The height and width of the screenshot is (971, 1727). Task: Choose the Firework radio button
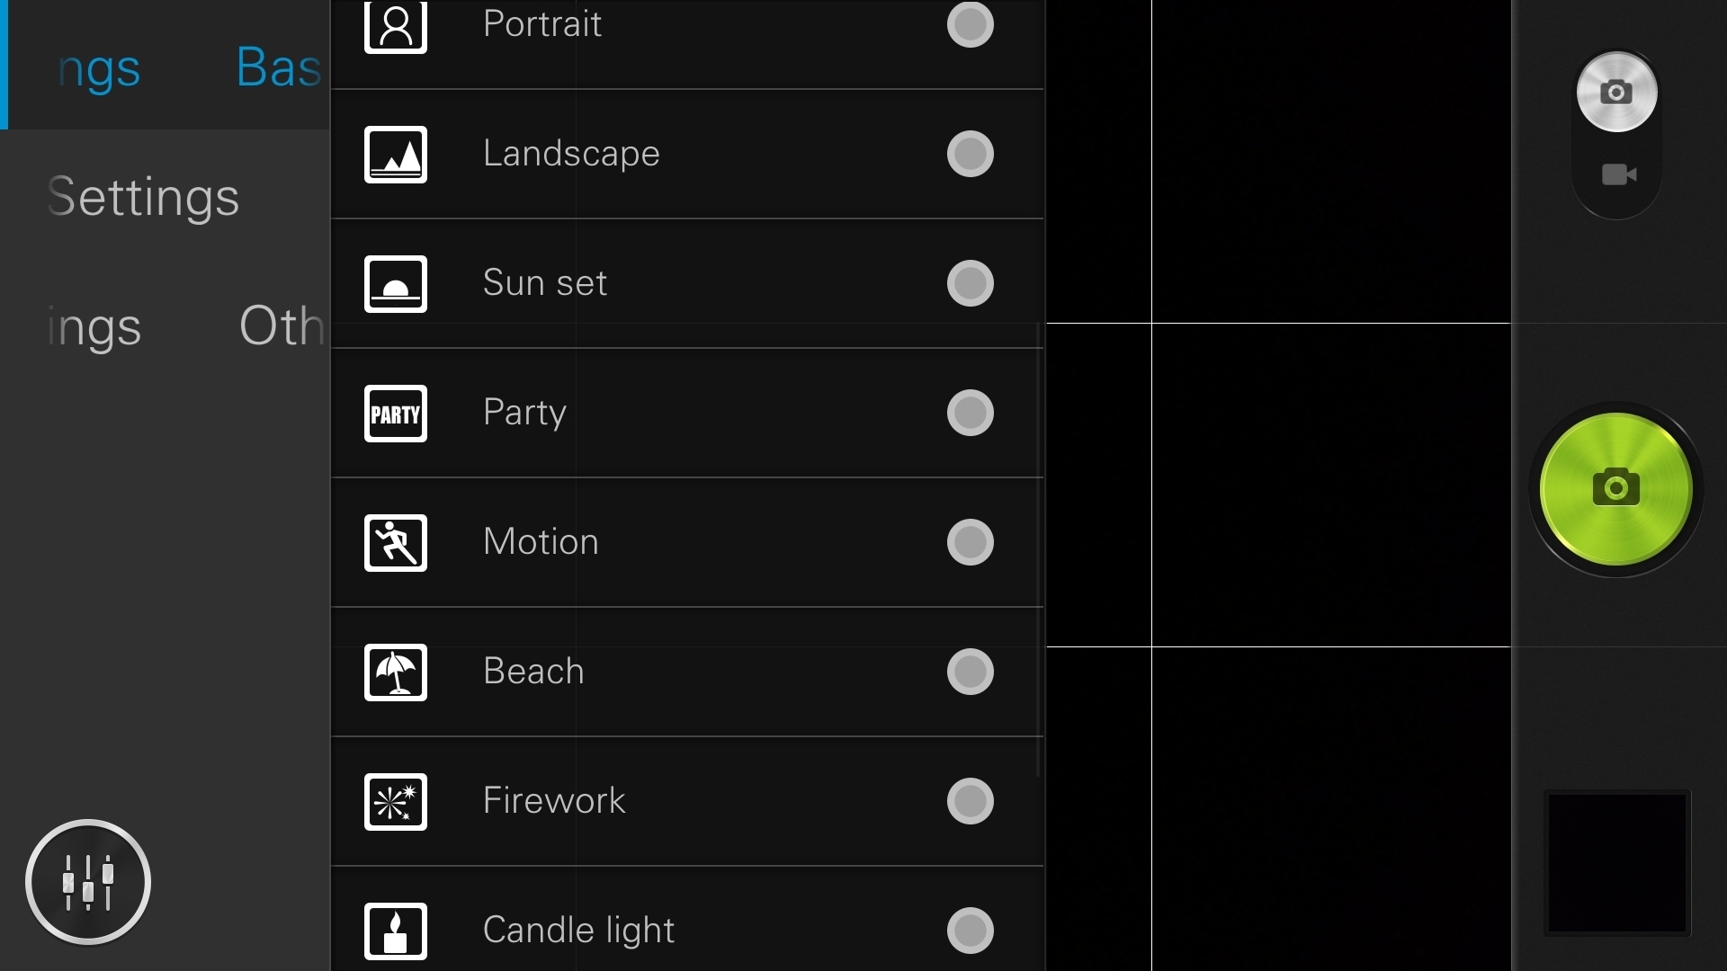[970, 801]
